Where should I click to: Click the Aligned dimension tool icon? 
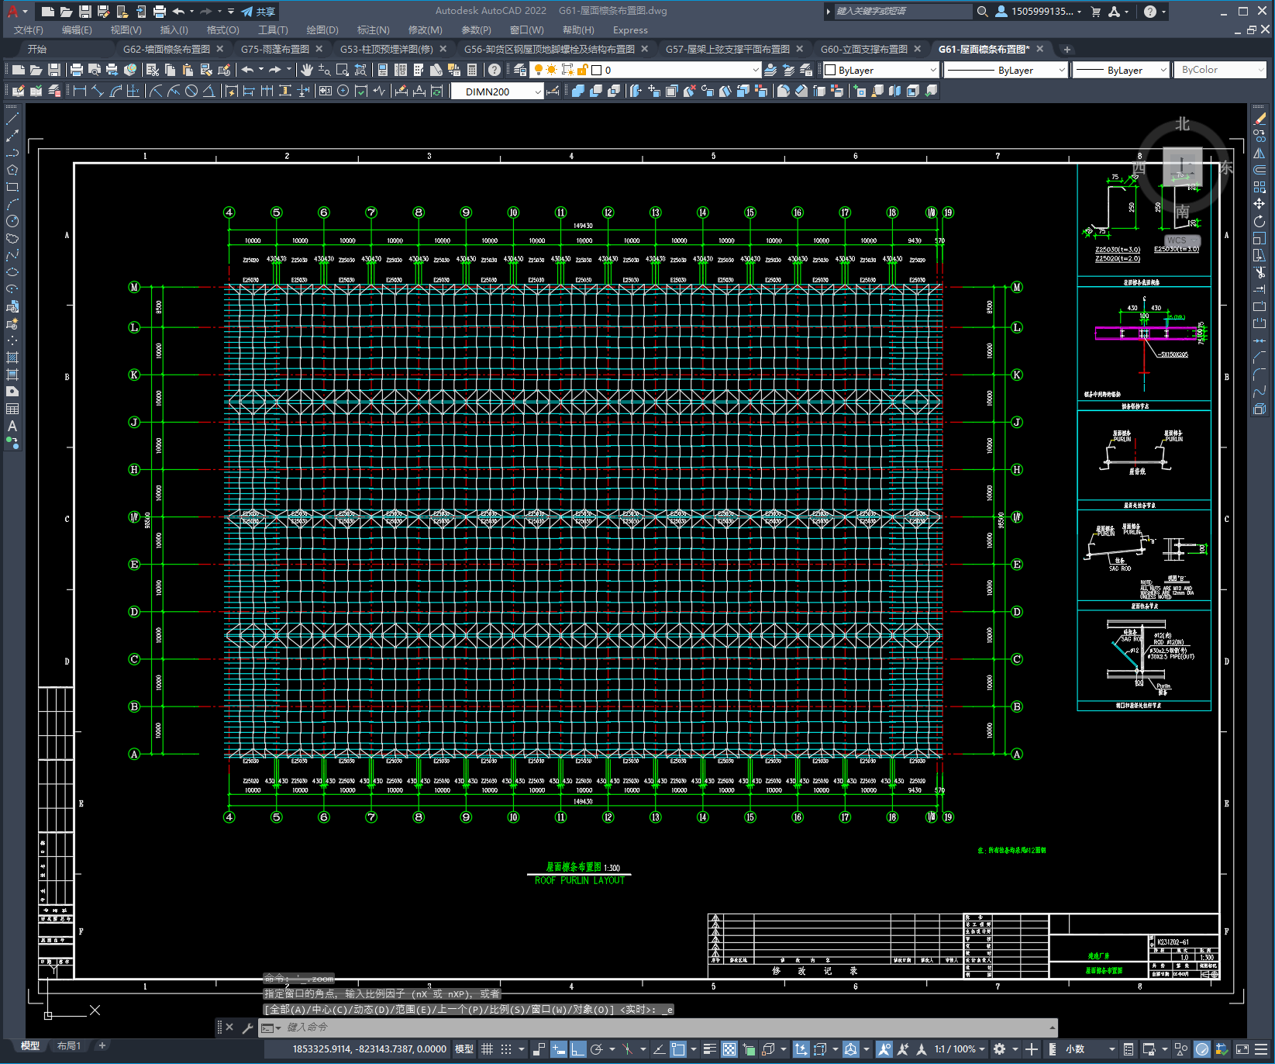(x=98, y=91)
